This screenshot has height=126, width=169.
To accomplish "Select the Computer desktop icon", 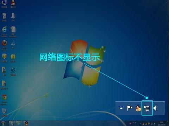I will point(4,4).
